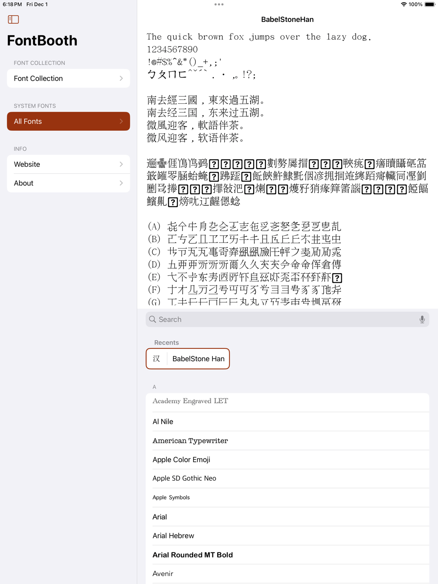This screenshot has width=438, height=584.
Task: Tap the About row chevron
Action: click(x=121, y=183)
